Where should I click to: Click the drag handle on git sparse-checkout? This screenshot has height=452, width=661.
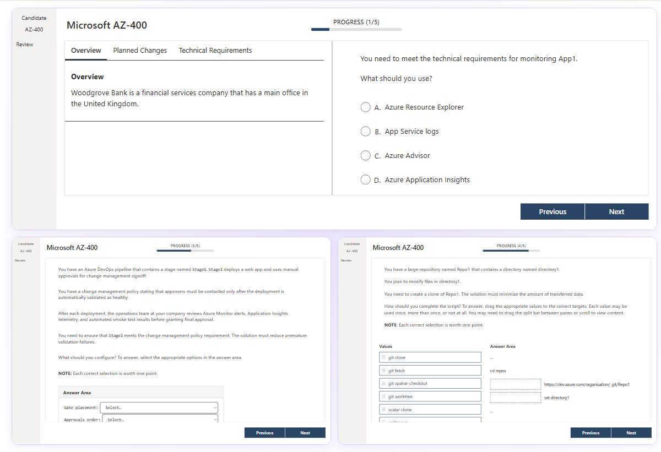point(383,383)
